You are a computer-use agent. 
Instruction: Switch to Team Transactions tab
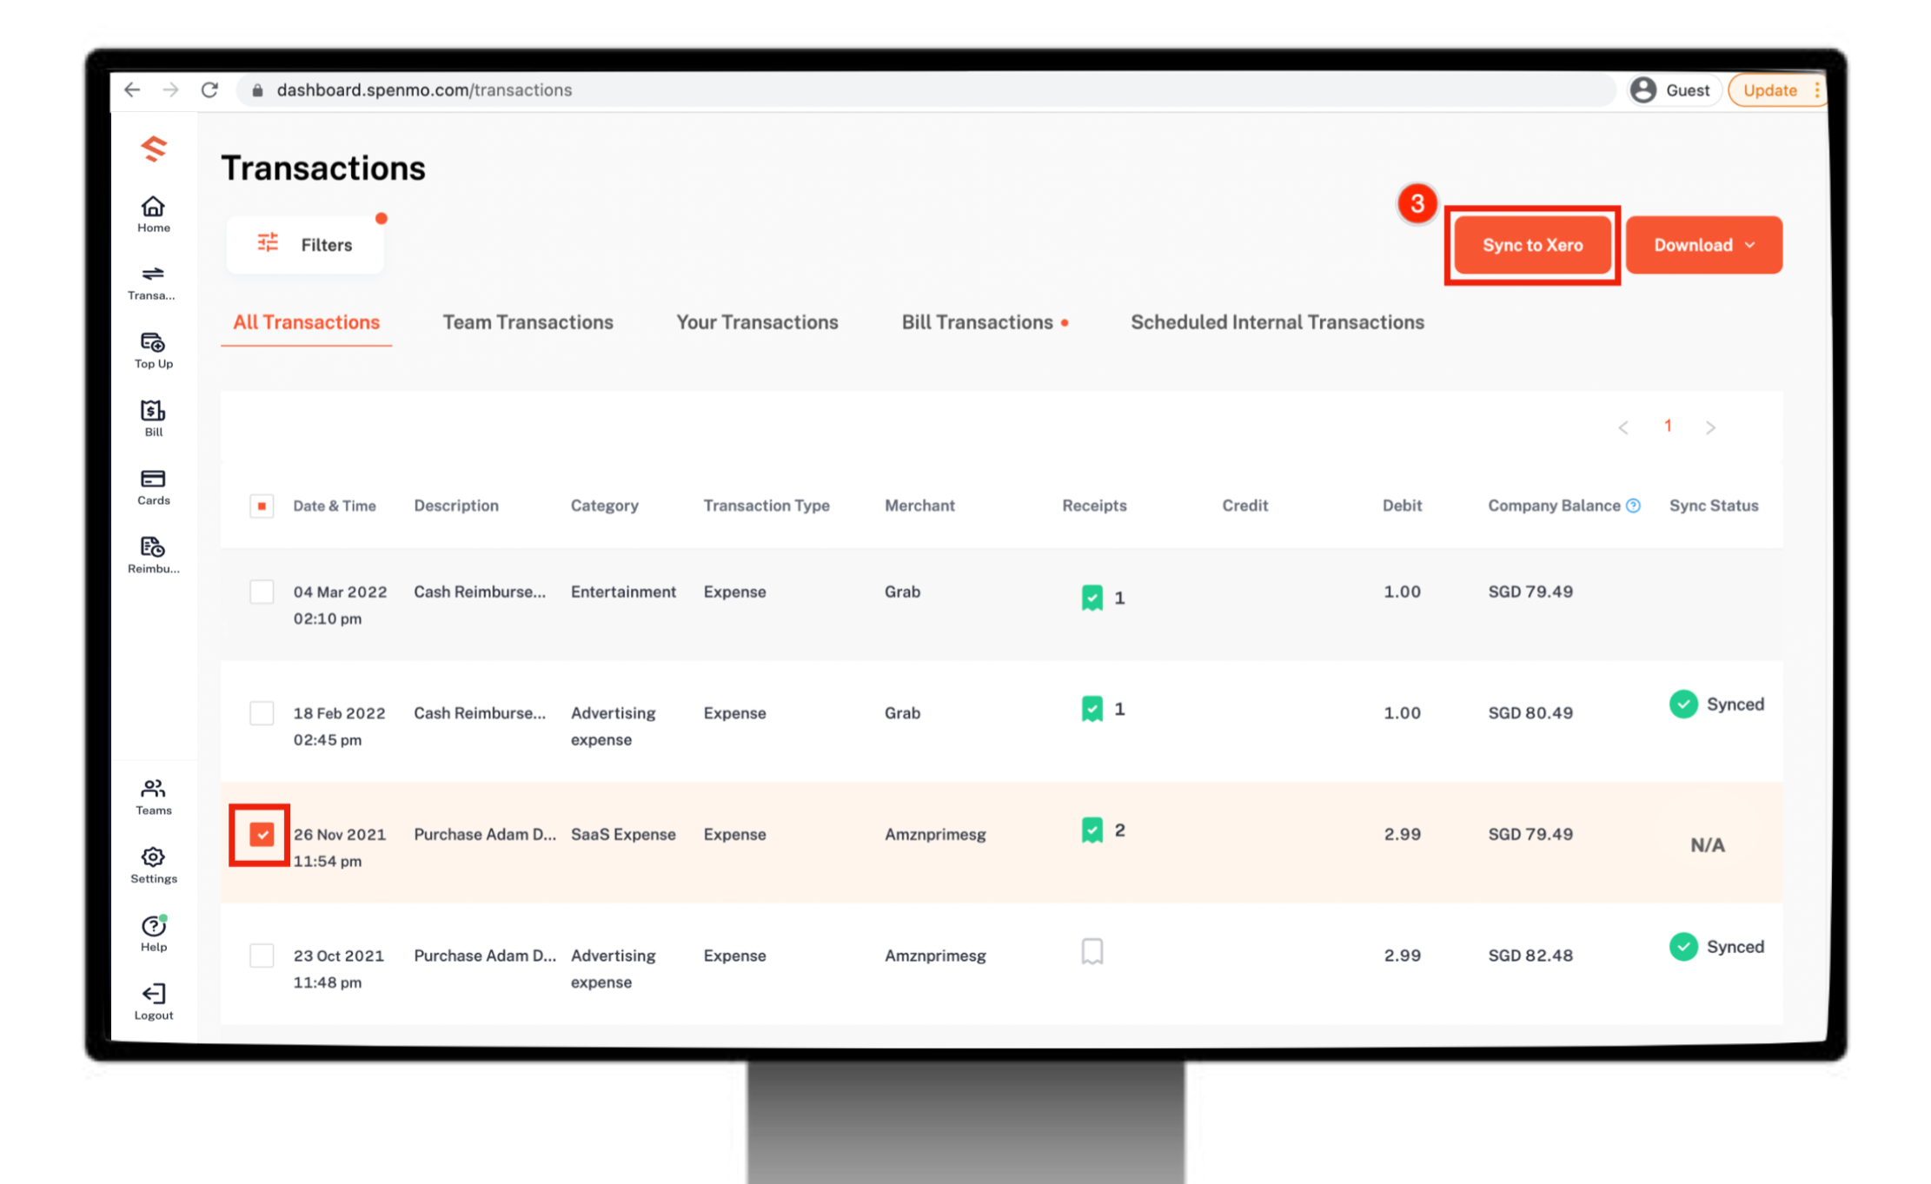(528, 322)
